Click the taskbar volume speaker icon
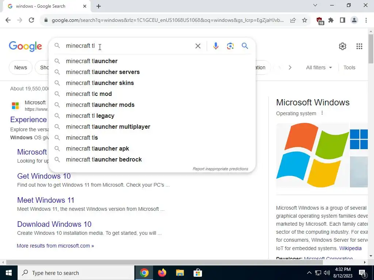Screen dimensions: 374x280 327,273
